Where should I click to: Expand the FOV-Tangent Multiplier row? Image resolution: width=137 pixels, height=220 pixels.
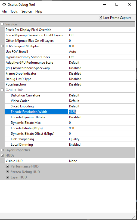point(2,46)
